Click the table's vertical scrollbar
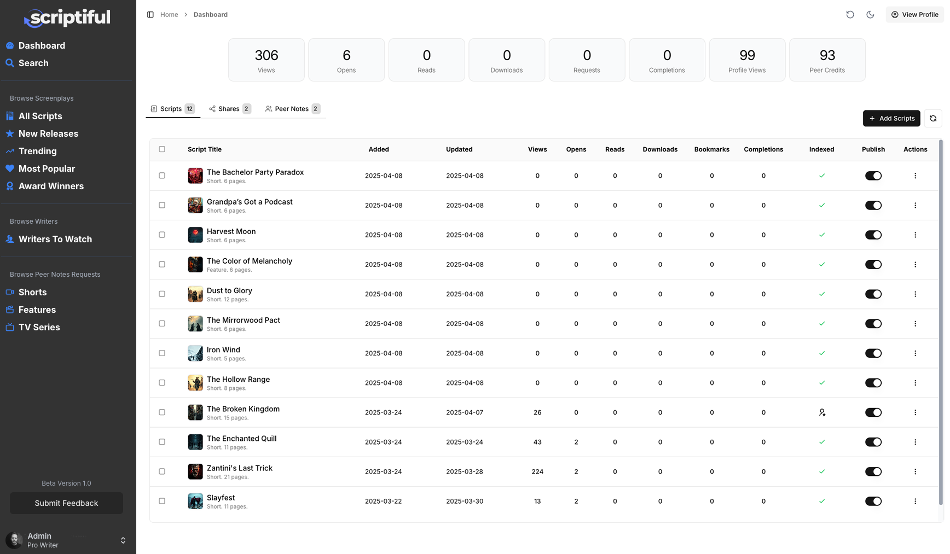 click(x=941, y=323)
